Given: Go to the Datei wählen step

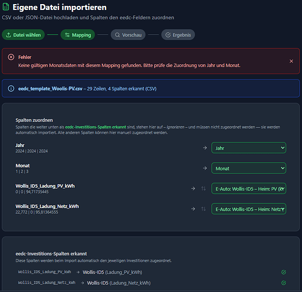Looking at the screenshot, I should pyautogui.click(x=23, y=35).
